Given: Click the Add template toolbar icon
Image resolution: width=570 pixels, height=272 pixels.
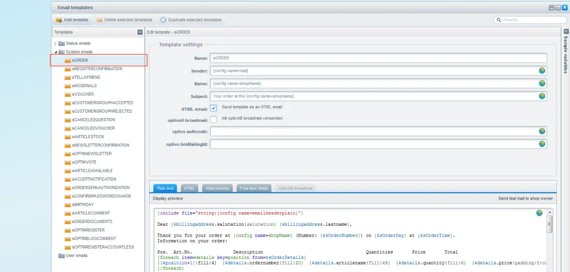Looking at the screenshot, I should point(59,20).
